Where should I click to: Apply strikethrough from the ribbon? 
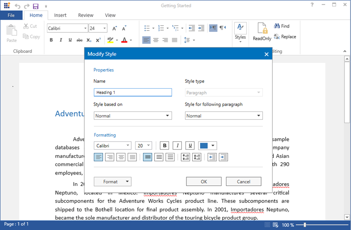(79, 40)
